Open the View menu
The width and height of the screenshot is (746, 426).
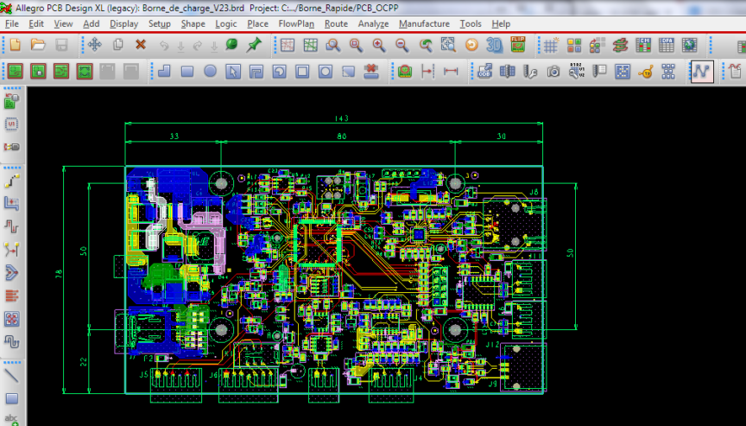63,24
